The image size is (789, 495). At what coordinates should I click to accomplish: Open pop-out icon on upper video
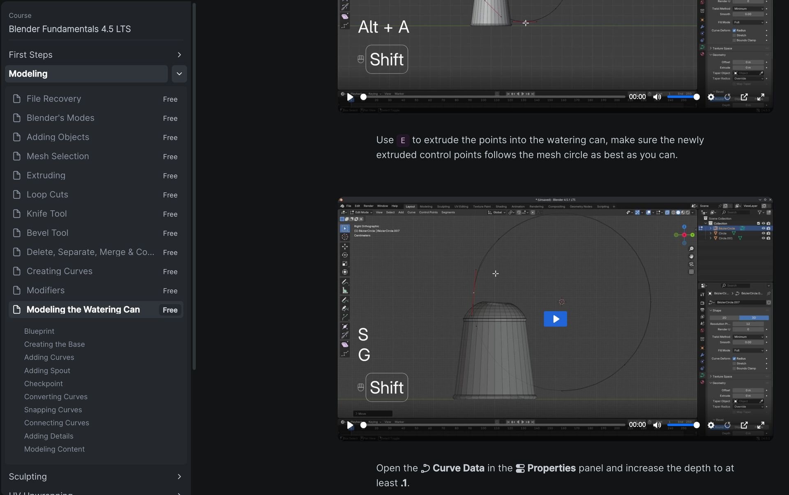(744, 97)
